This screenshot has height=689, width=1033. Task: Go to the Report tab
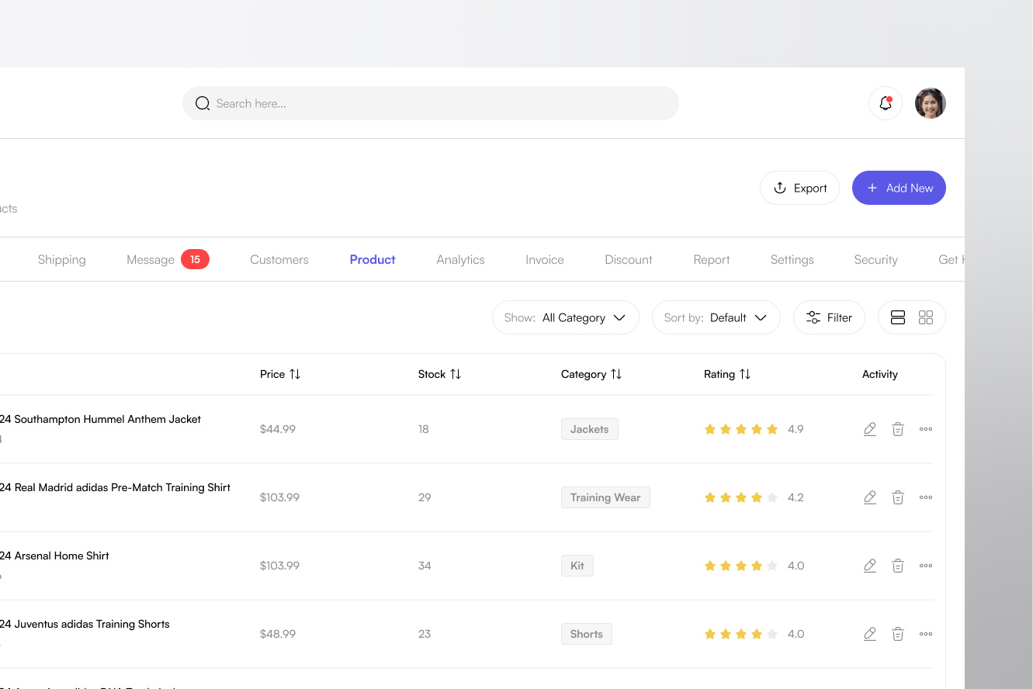[x=712, y=259]
